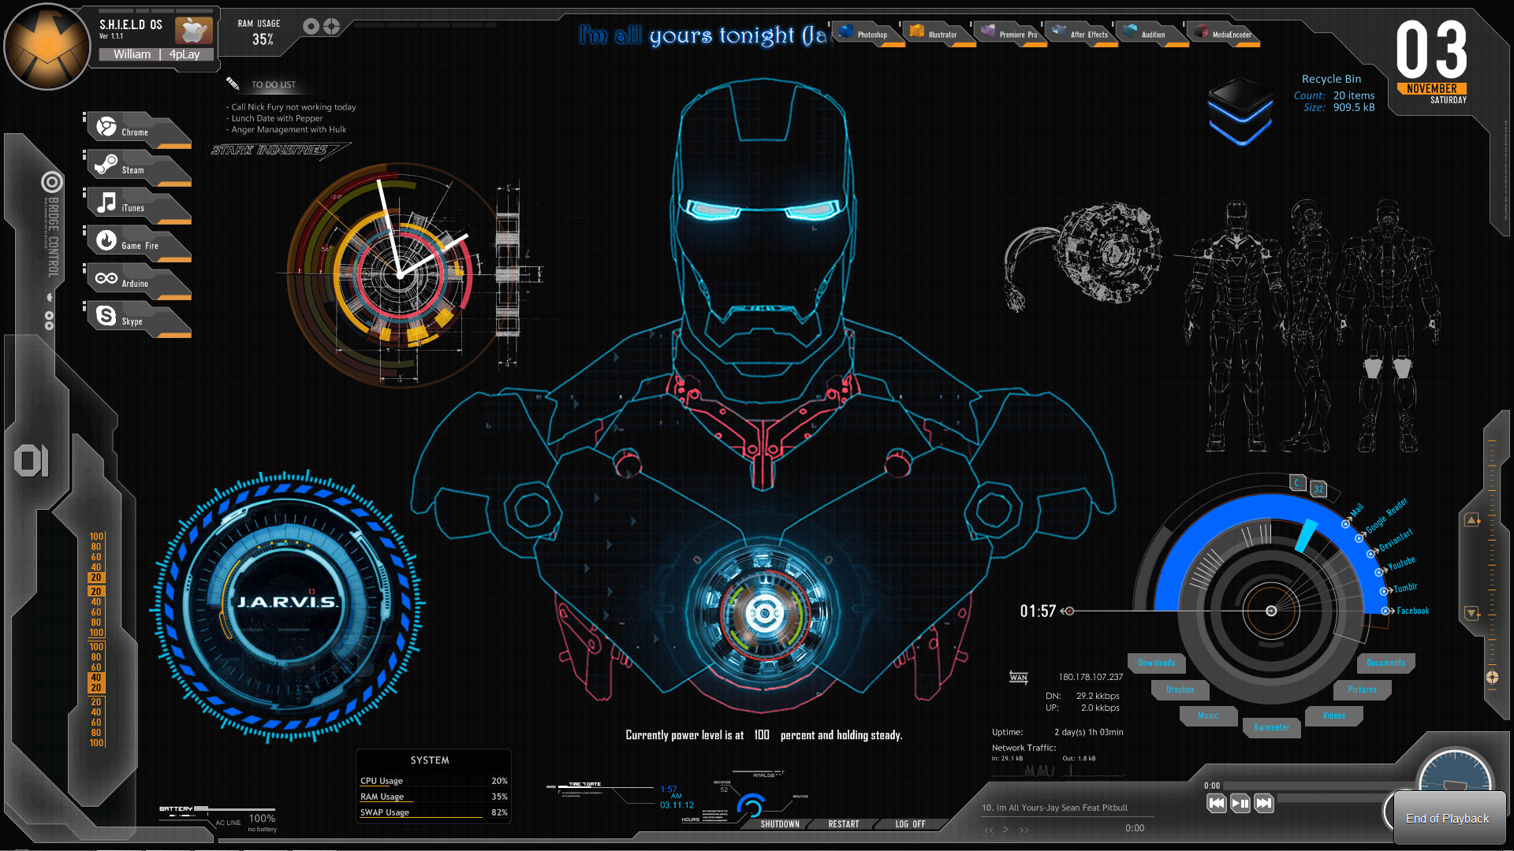The height and width of the screenshot is (851, 1514).
Task: Click the 'Anger Management with Hulk' note
Action: point(286,129)
